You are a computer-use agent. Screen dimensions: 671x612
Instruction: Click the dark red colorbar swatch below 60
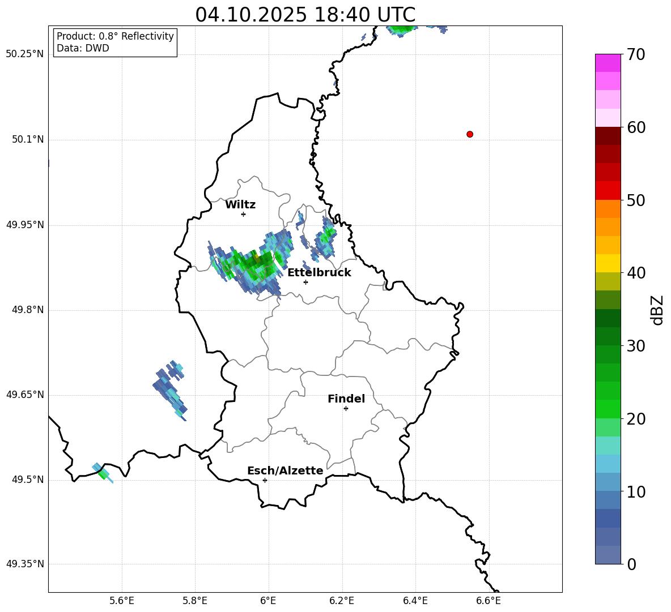[608, 136]
